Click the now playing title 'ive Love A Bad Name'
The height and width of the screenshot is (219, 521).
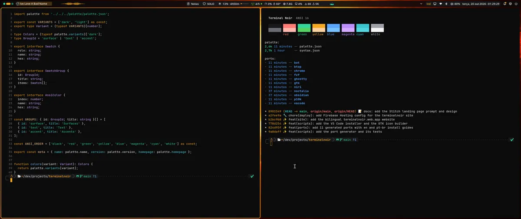33,4
